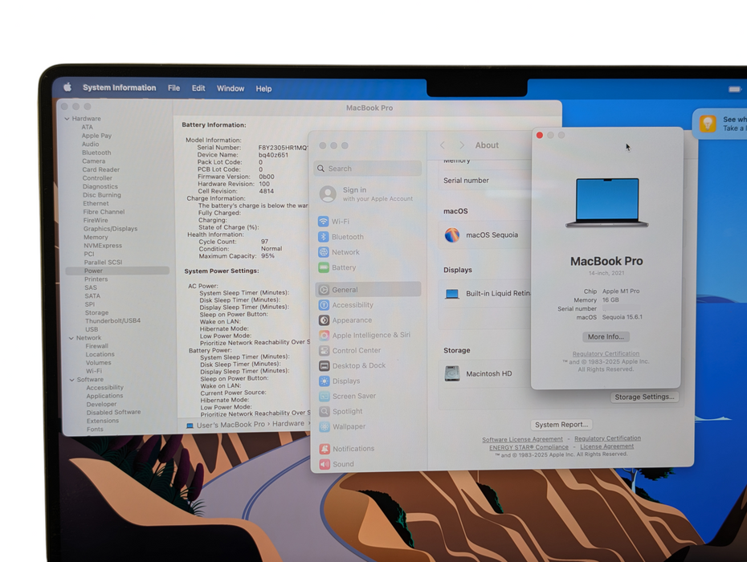
Task: Open the Help menu
Action: [263, 88]
